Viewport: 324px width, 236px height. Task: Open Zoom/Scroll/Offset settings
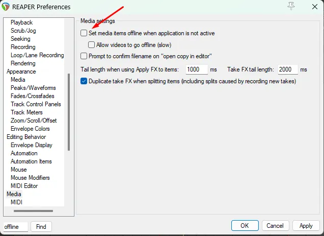coord(34,121)
